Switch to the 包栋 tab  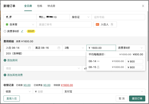[x=40, y=6]
